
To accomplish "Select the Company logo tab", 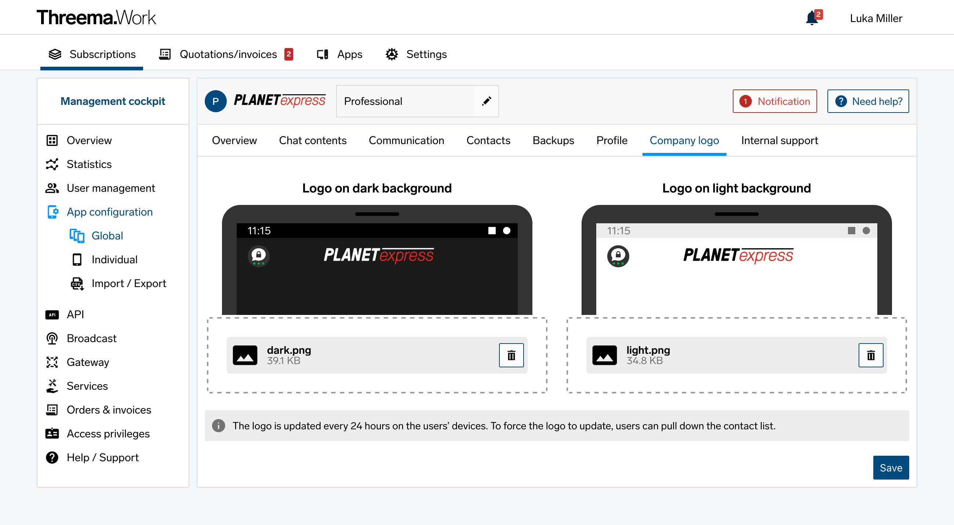I will [684, 140].
